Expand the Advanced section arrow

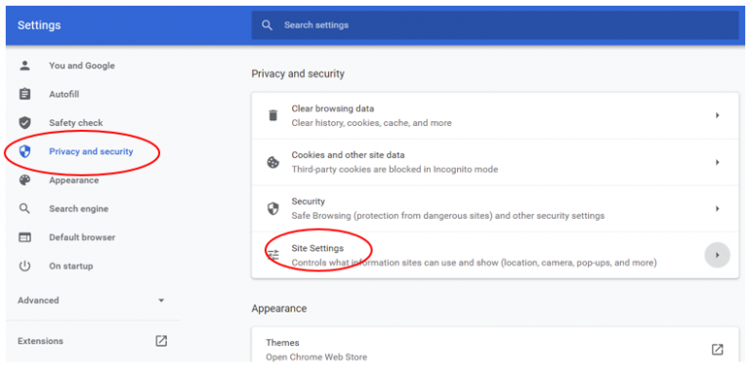click(x=161, y=301)
